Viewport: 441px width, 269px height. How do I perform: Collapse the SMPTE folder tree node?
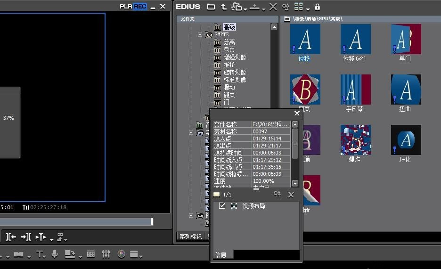(200, 34)
